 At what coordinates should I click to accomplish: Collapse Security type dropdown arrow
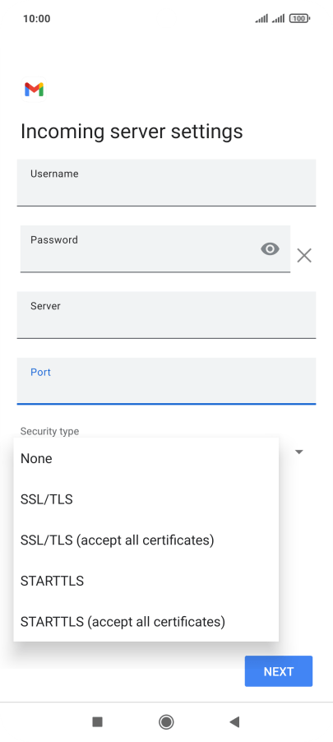(x=299, y=452)
